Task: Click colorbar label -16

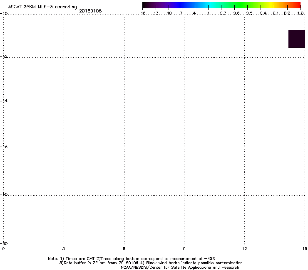Action: (142, 13)
